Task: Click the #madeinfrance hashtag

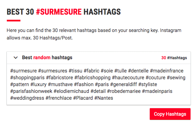Action: 167,71
